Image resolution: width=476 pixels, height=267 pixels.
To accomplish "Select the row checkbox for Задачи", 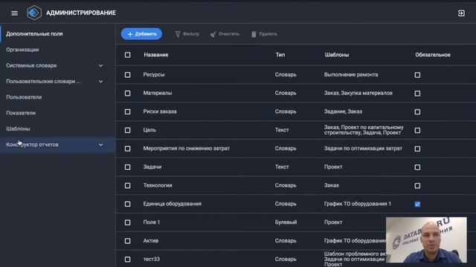I will pyautogui.click(x=127, y=167).
